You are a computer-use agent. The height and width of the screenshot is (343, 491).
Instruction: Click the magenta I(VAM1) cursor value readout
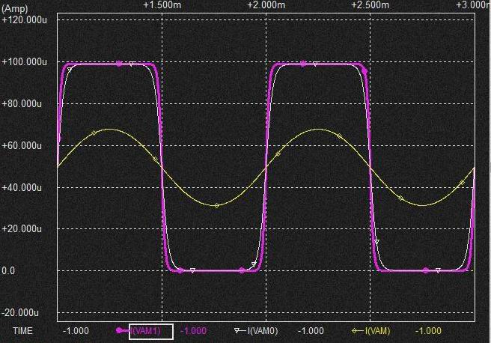click(194, 331)
